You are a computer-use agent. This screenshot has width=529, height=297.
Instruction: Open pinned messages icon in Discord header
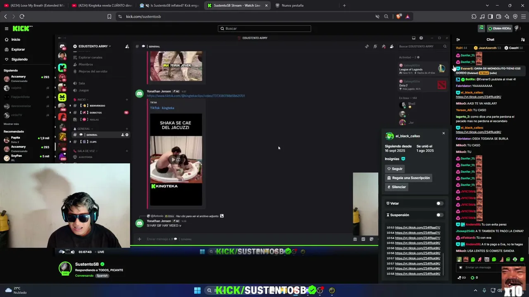click(384, 46)
